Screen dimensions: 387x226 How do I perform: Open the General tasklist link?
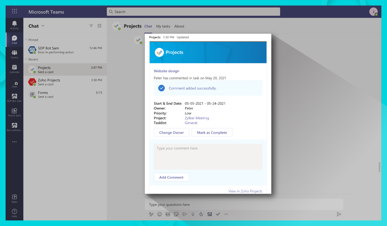(191, 123)
